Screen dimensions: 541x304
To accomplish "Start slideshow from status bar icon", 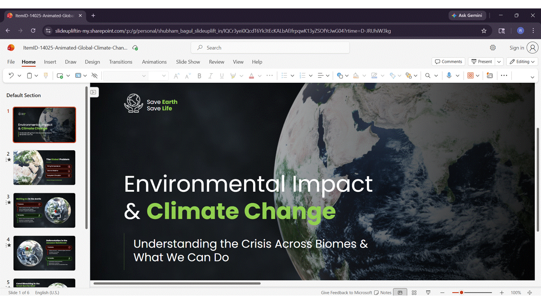I will pos(428,293).
